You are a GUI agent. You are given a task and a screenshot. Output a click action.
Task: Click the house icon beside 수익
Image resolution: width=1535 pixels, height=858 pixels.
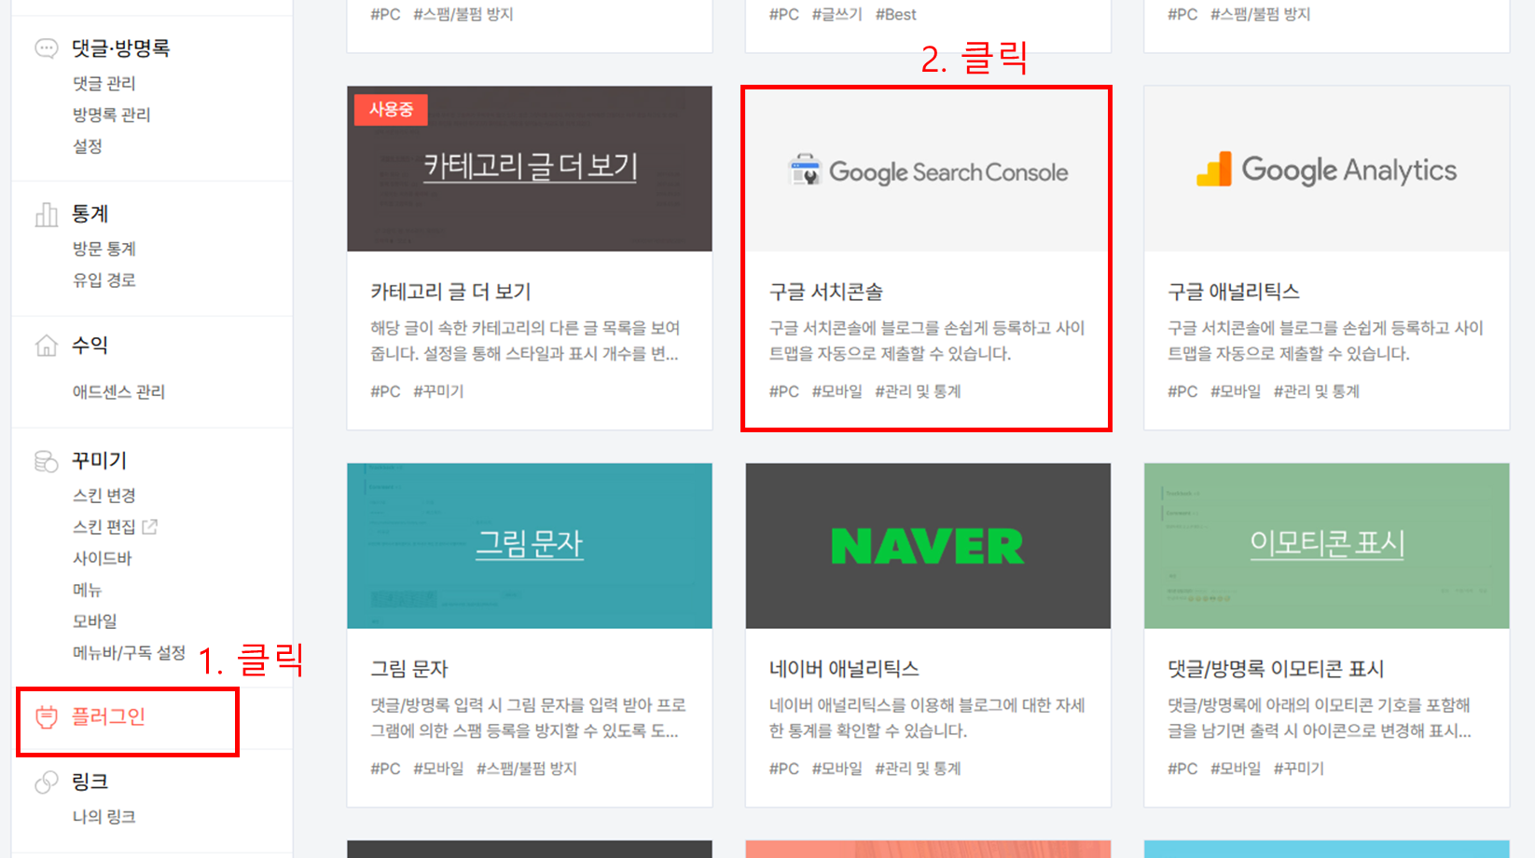[x=46, y=346]
